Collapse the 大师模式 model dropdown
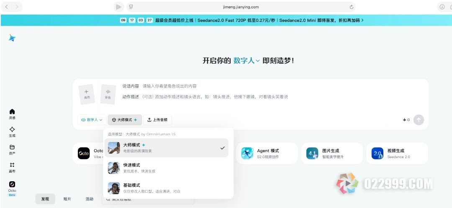452x208 pixels. (125, 120)
